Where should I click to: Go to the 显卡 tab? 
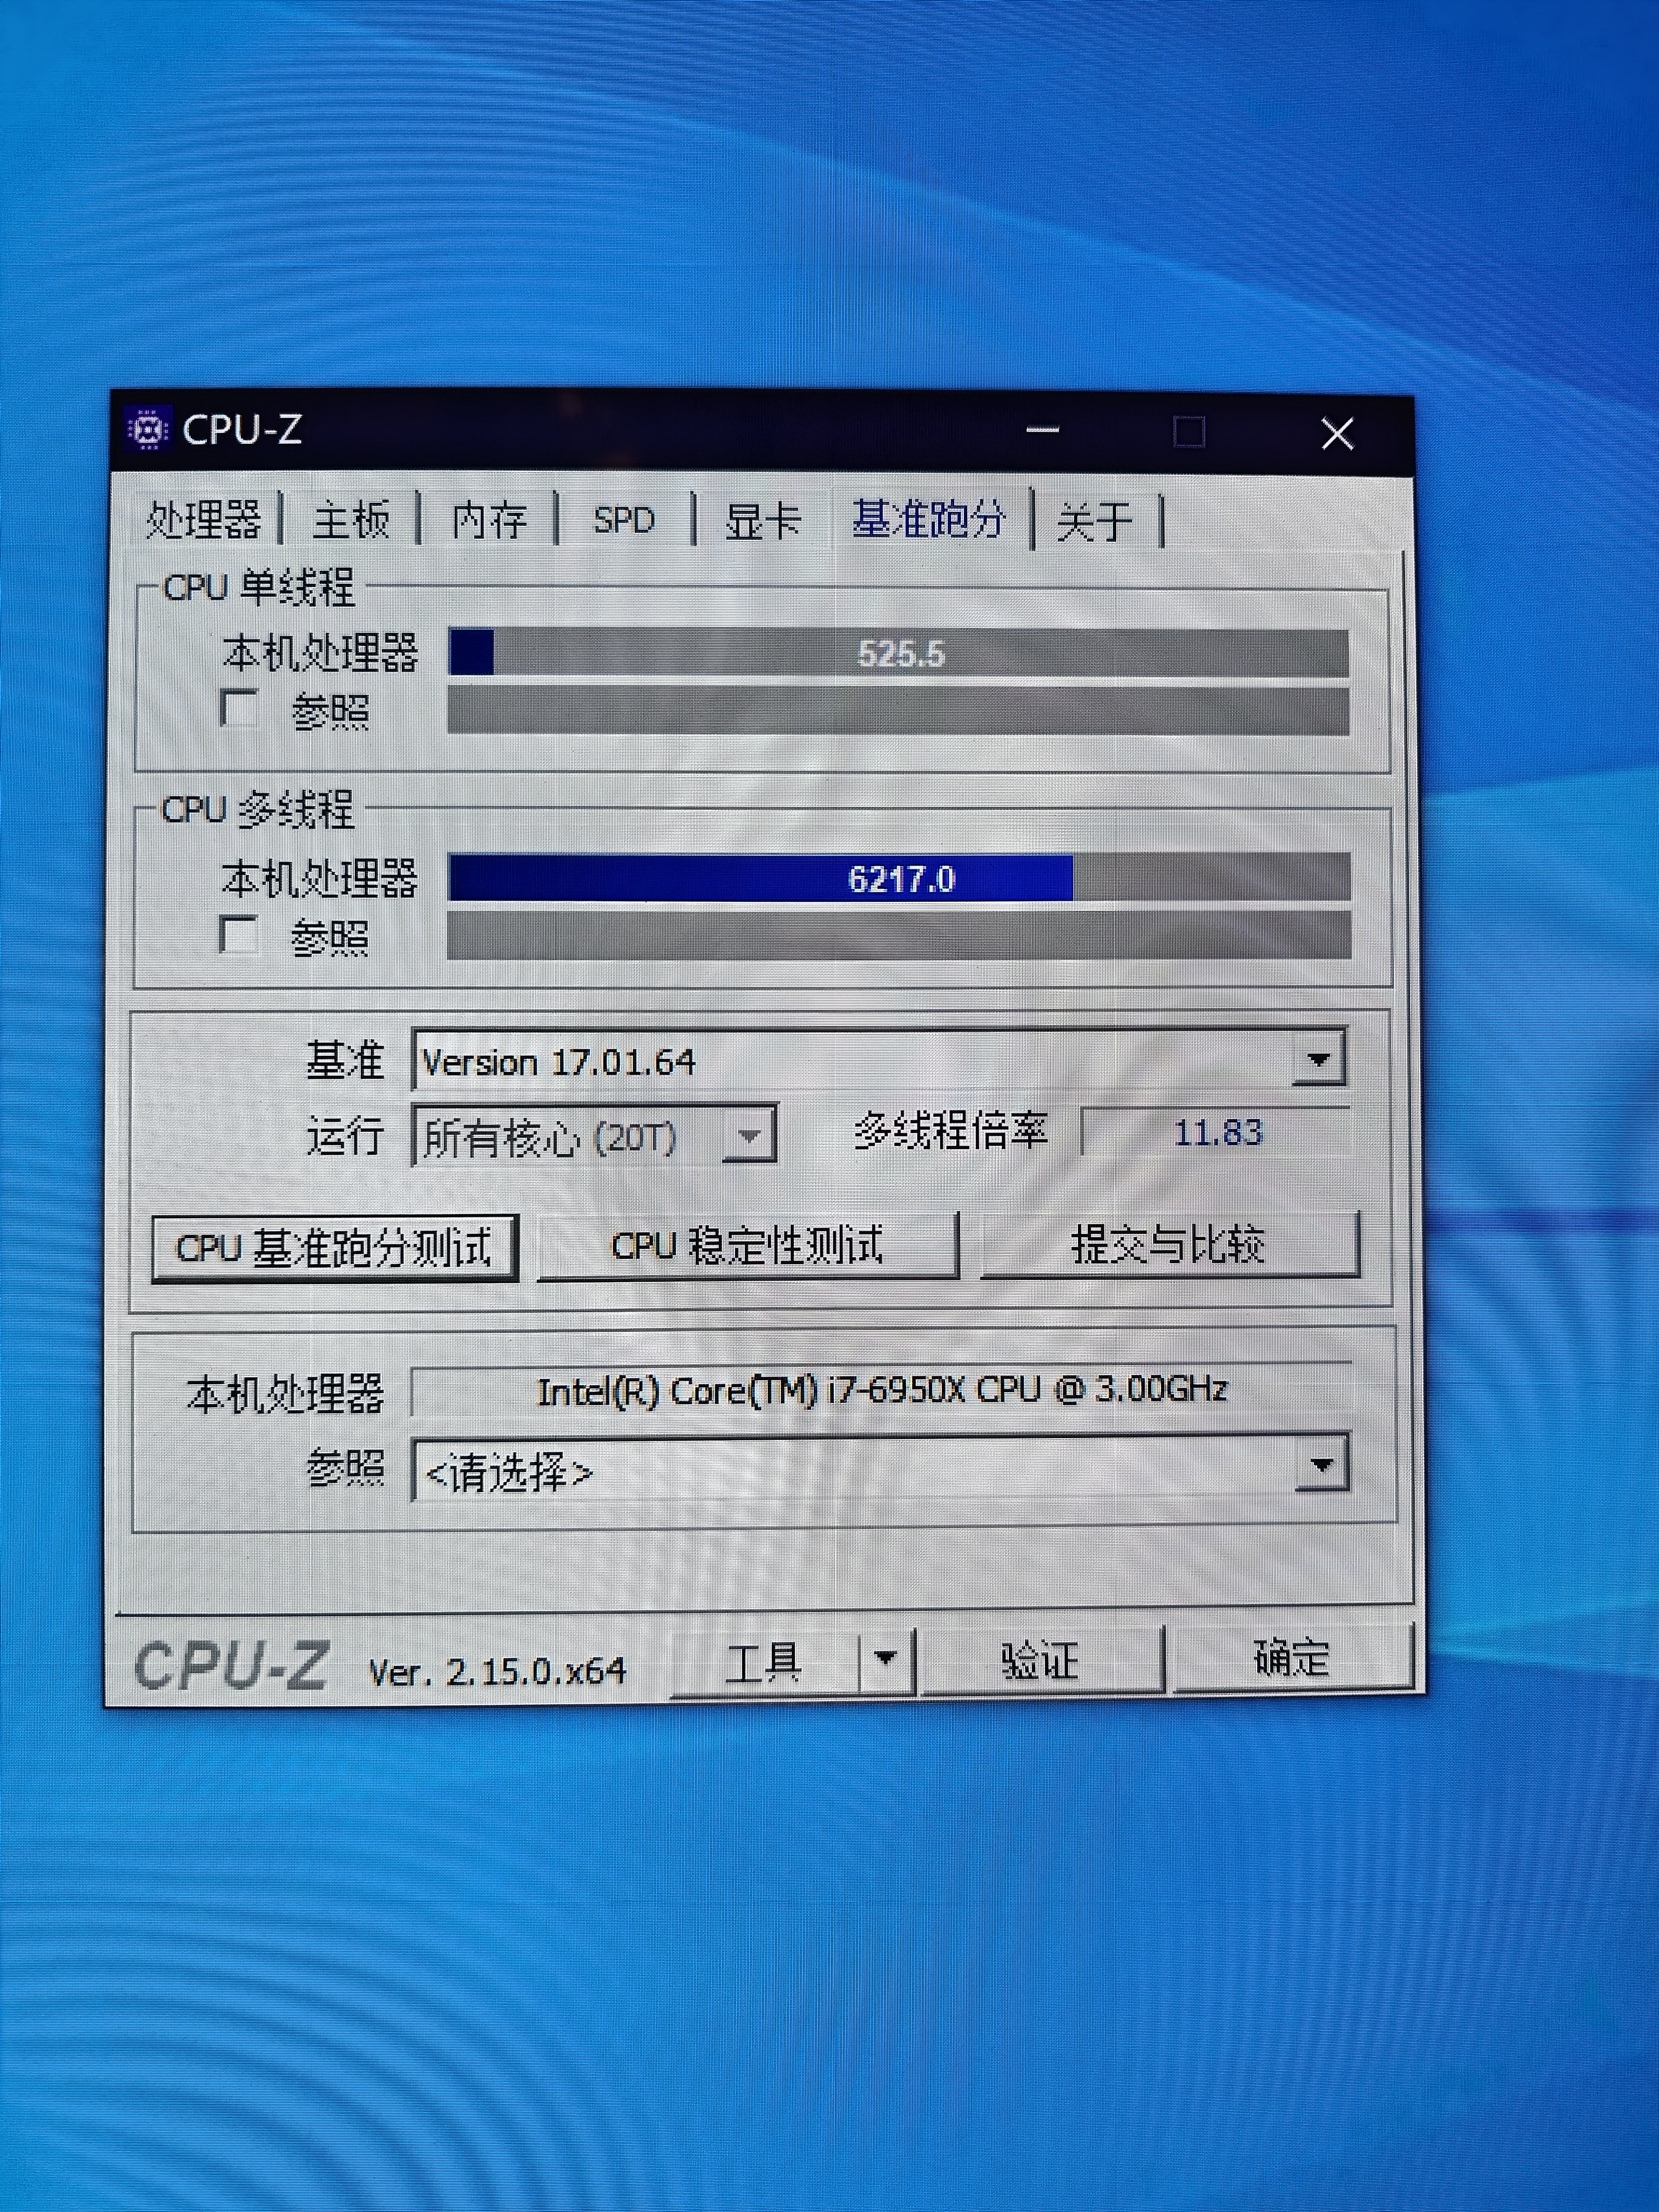pyautogui.click(x=762, y=521)
